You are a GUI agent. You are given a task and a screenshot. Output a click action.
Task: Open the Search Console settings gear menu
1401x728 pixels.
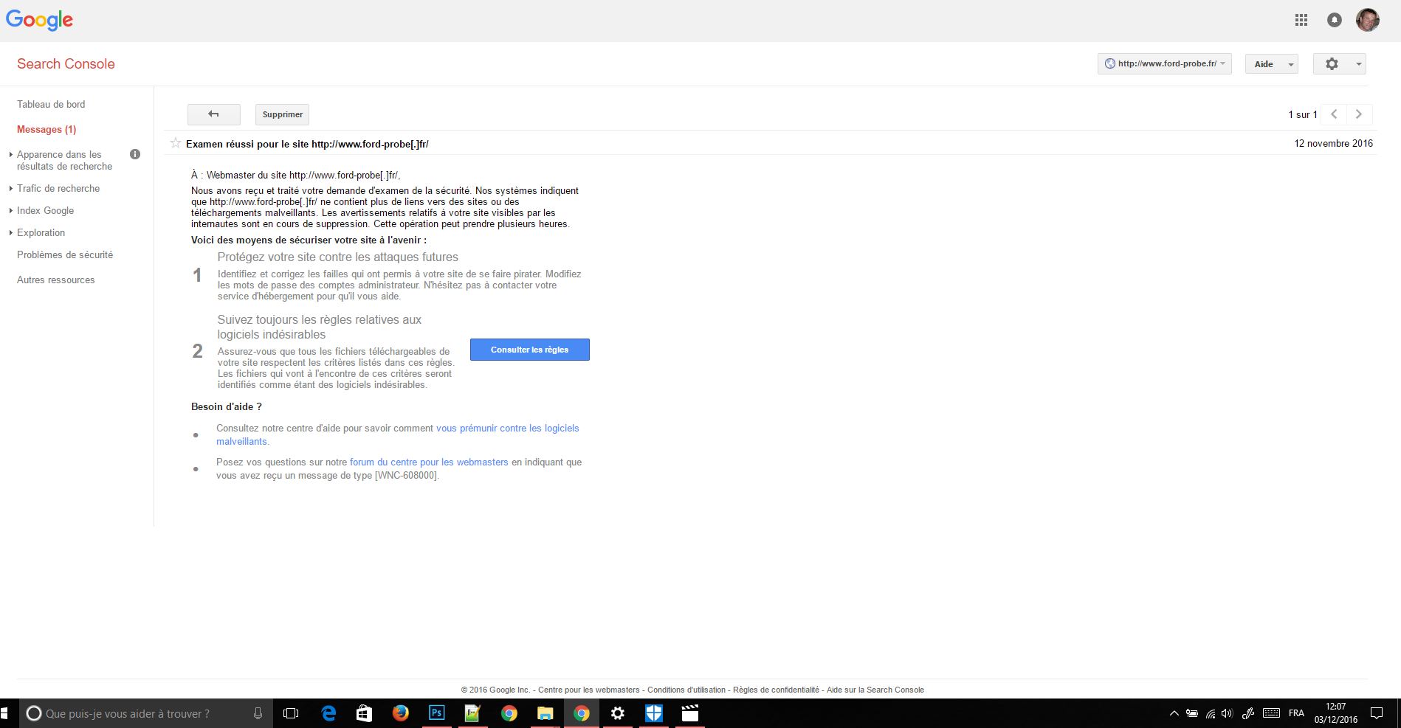(x=1339, y=64)
